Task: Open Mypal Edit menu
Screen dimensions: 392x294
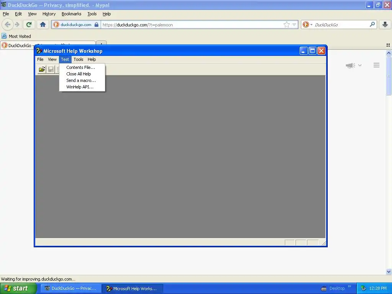Action: (18, 14)
